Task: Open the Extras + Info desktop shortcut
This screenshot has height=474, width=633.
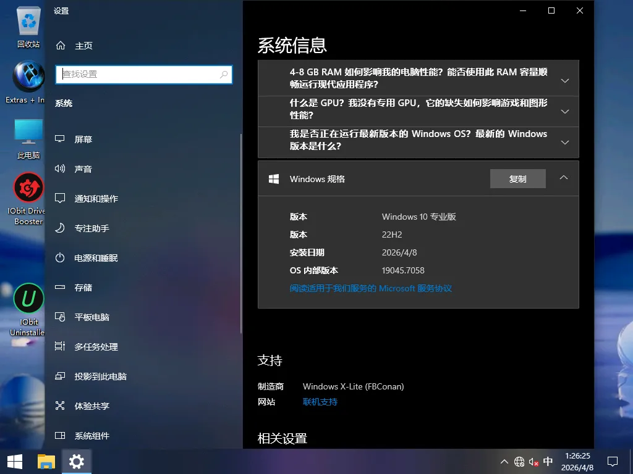Action: (28, 82)
